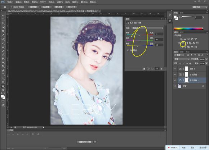Image resolution: width=209 pixels, height=150 pixels.
Task: Select the Paint Bucket tool
Action: (3, 58)
